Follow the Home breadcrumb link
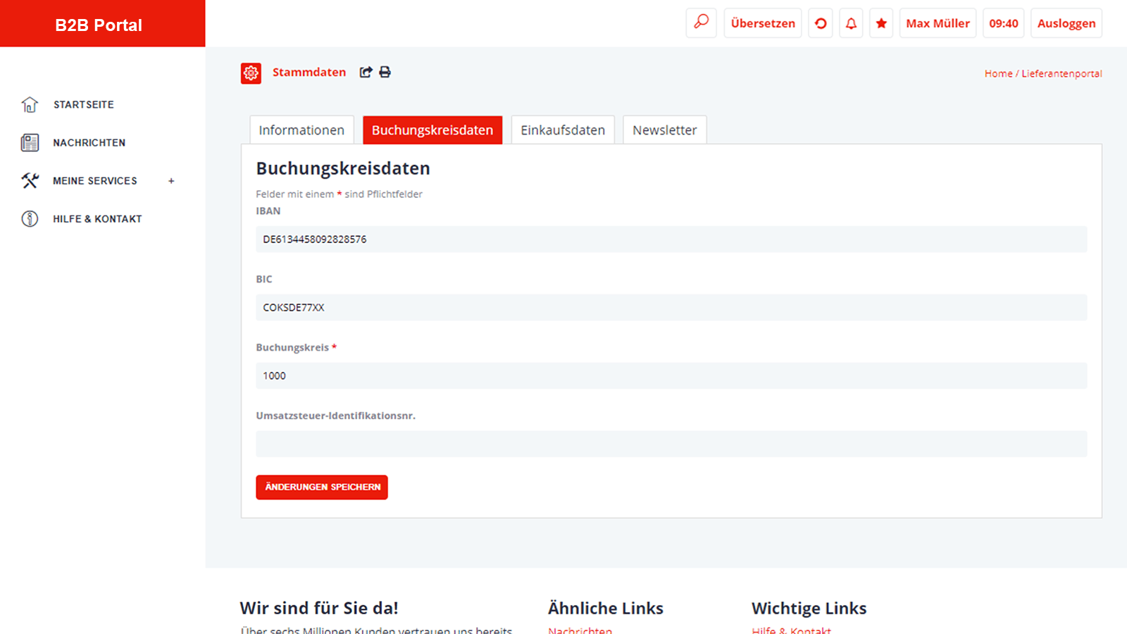Viewport: 1127px width, 634px height. 998,73
